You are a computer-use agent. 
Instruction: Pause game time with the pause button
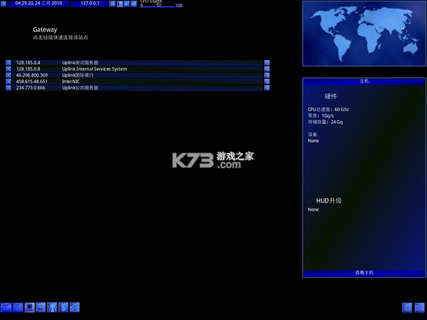(112, 4)
